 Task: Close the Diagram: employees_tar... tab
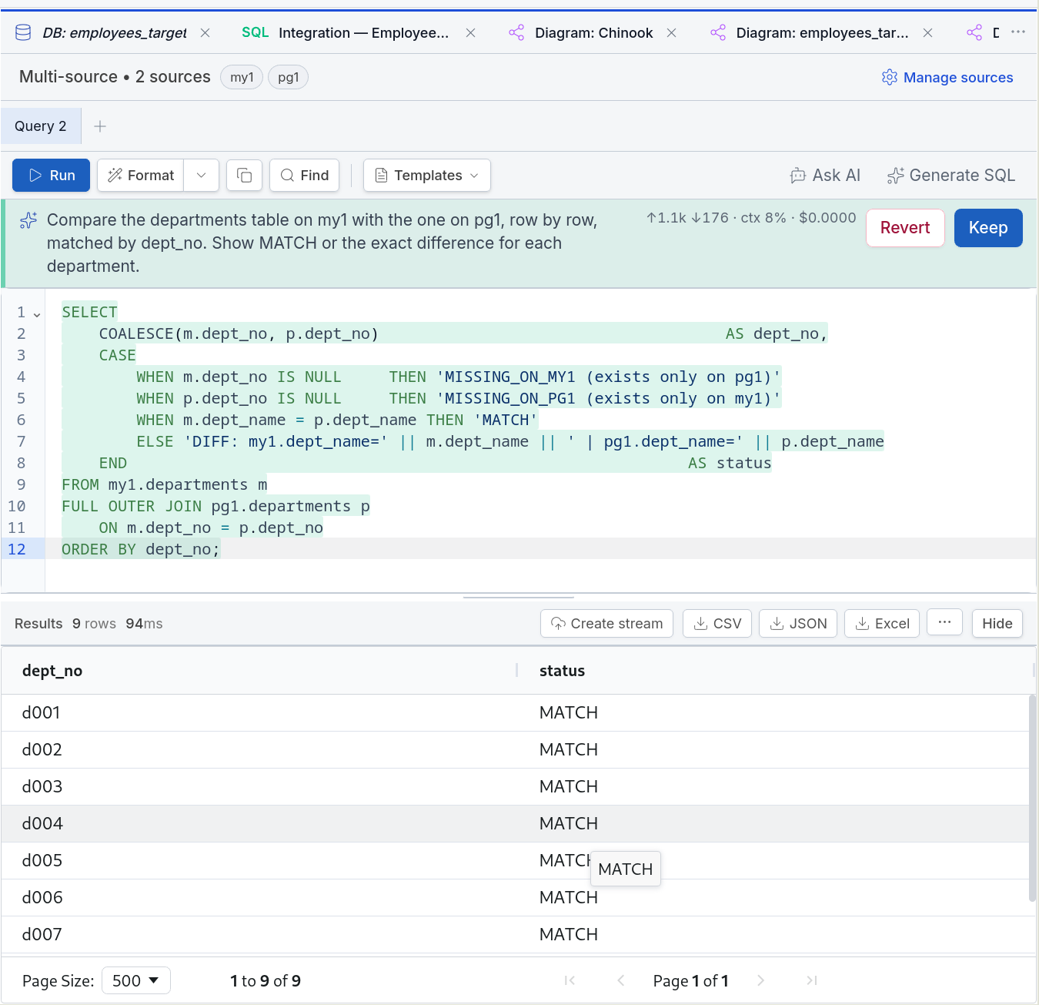pyautogui.click(x=928, y=32)
